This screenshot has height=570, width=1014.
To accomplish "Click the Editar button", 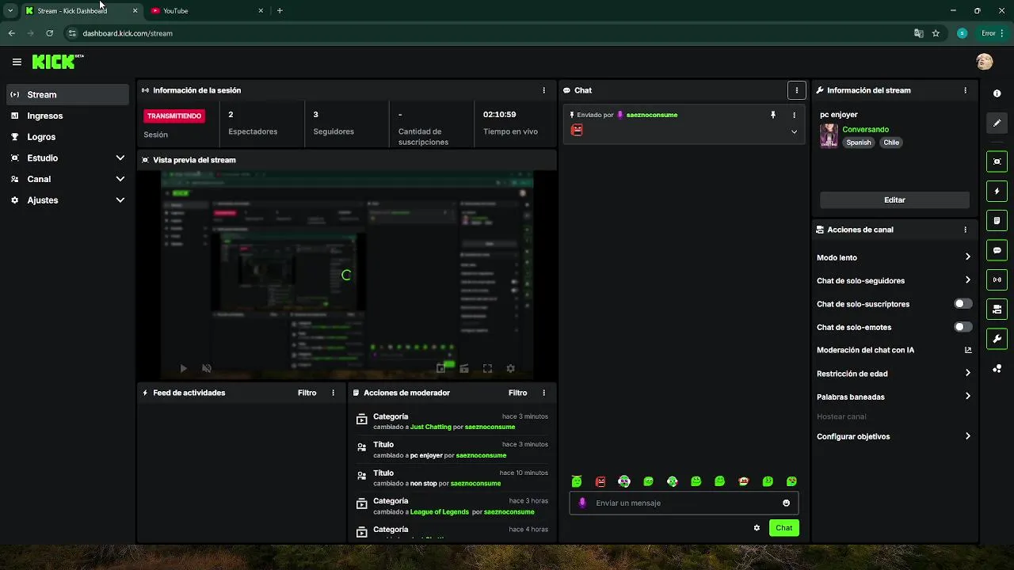I will coord(894,200).
